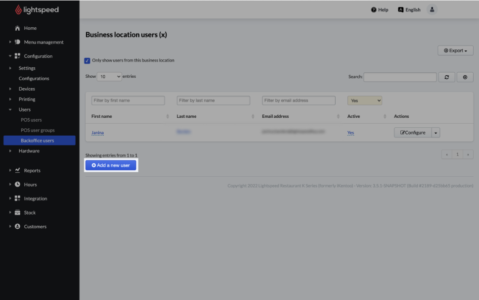The image size is (479, 300).
Task: Select Backoffice users menu item
Action: tap(38, 141)
